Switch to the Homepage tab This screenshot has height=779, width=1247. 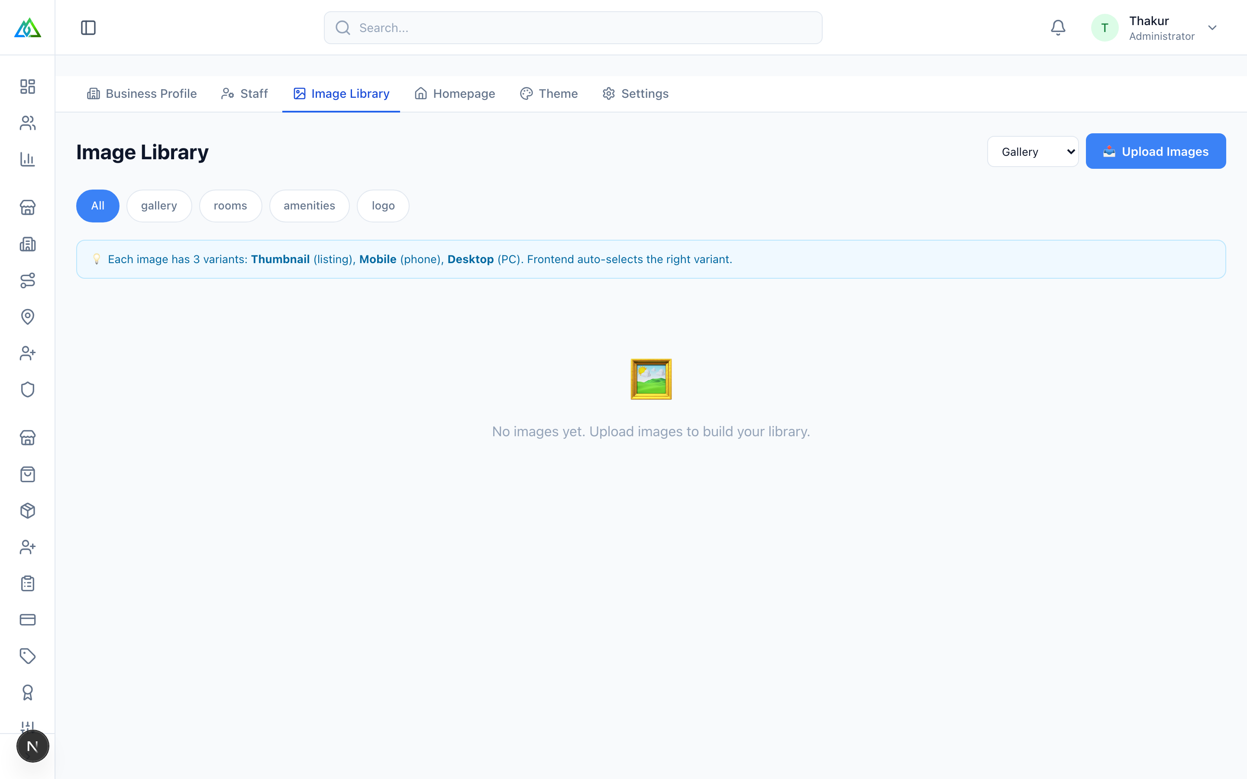click(455, 94)
